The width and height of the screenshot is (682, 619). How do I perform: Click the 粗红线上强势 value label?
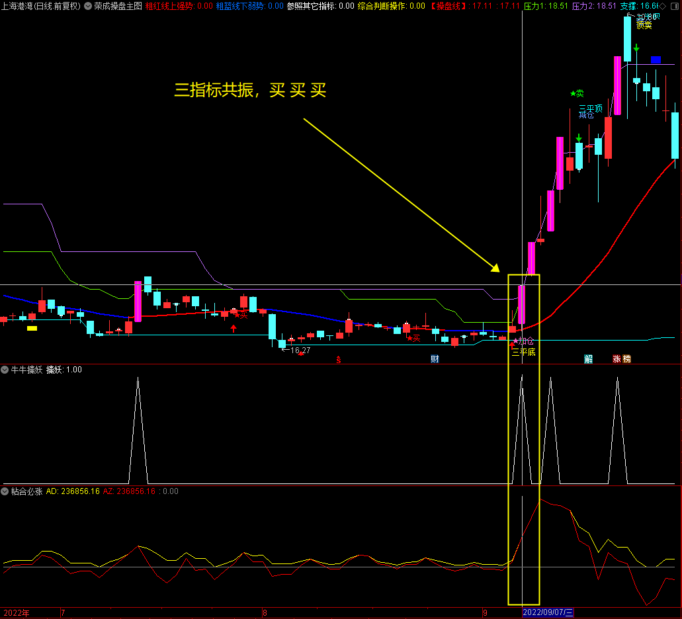[179, 6]
